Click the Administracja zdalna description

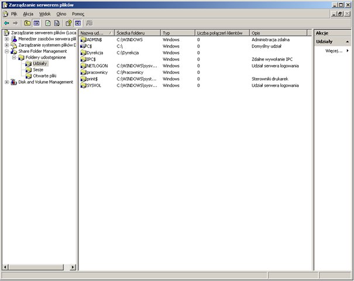[x=271, y=40]
